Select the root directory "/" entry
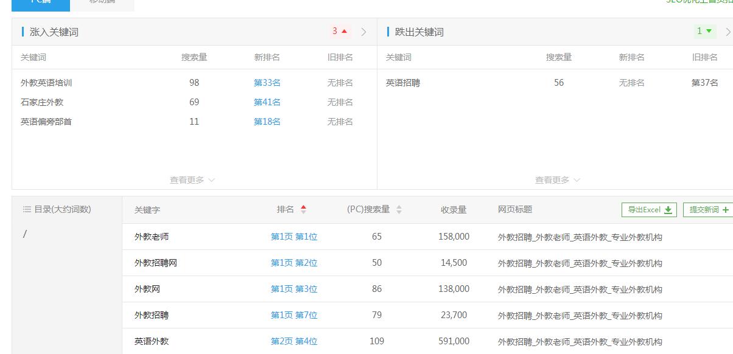 tap(25, 234)
